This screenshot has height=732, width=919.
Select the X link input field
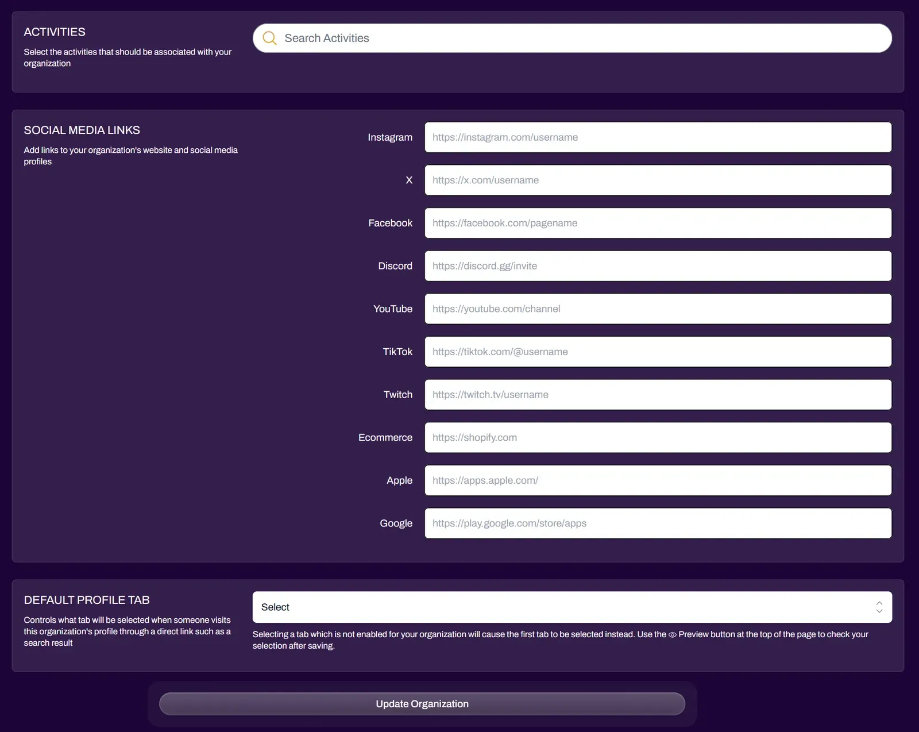point(658,180)
